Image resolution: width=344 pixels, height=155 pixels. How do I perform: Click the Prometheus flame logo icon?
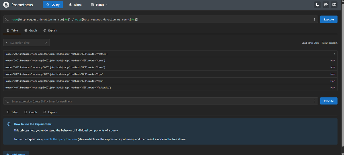click(6, 5)
